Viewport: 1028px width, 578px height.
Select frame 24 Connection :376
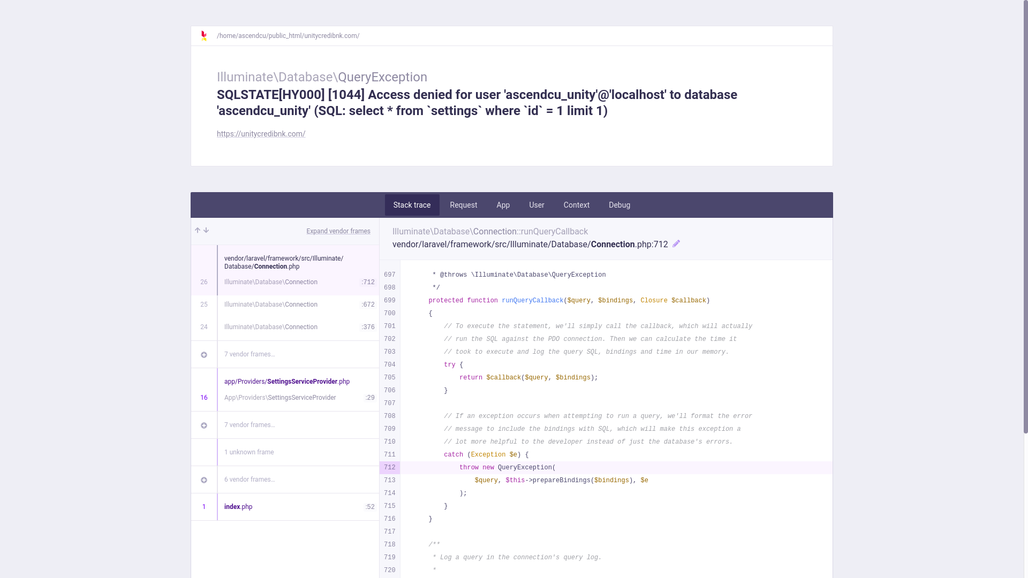pyautogui.click(x=285, y=327)
